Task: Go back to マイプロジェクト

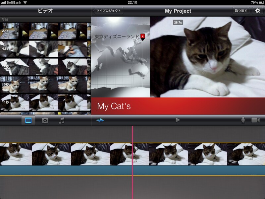Action: [108, 11]
